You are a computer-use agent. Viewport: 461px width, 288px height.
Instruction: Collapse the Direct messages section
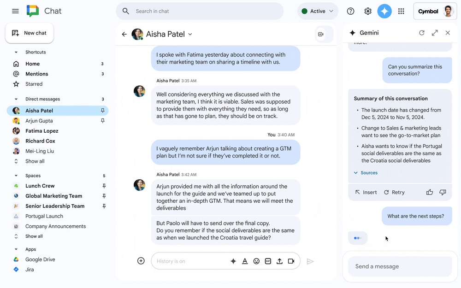coord(16,99)
